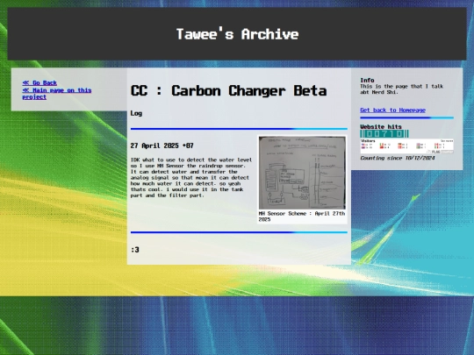Screen dimensions: 474x355
Task: Click the "Log" subheading
Action: tap(136, 113)
